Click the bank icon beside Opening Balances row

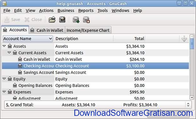(15, 85)
